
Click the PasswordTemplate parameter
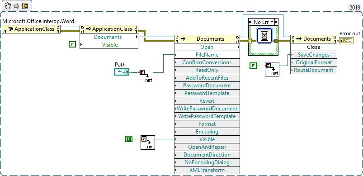(207, 93)
